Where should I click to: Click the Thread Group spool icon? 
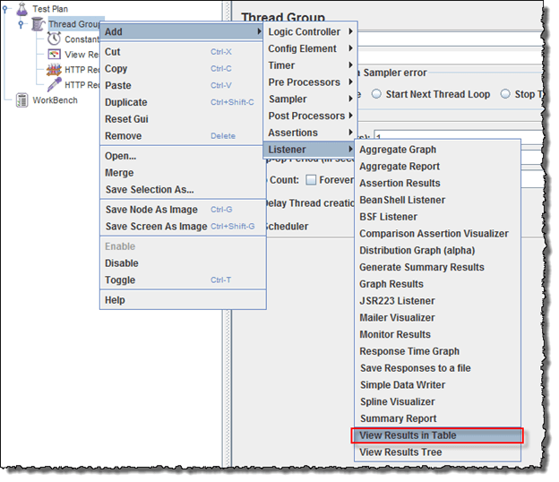[38, 24]
